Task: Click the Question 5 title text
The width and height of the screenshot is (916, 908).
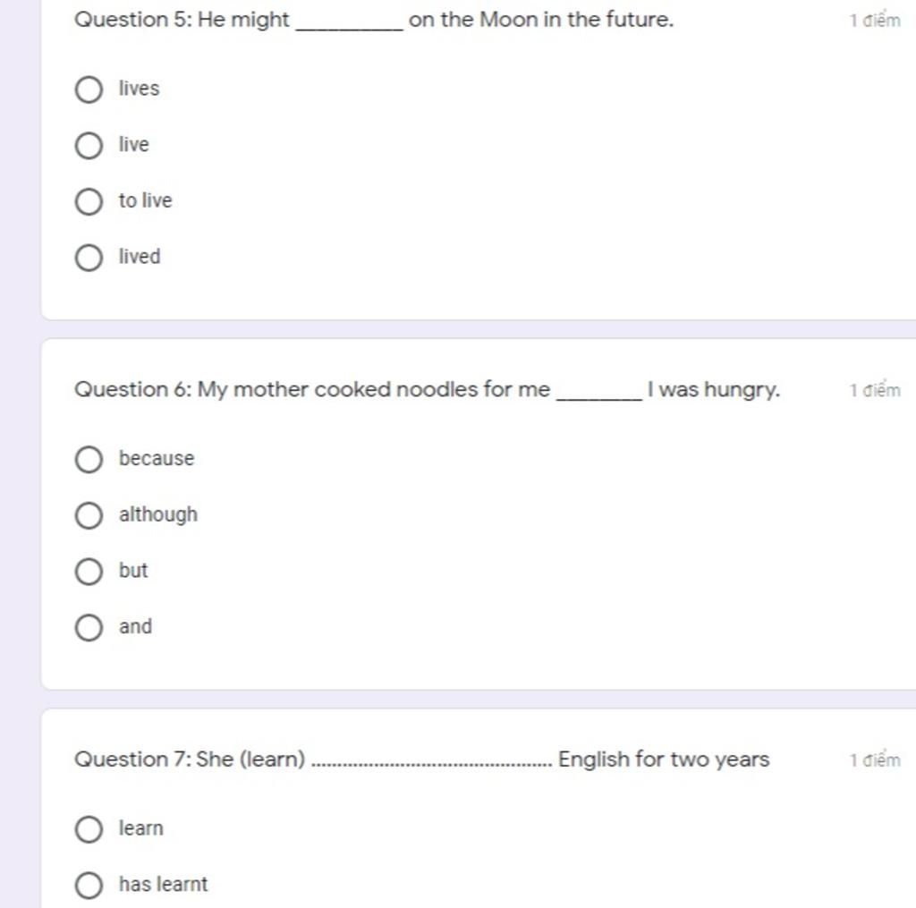Action: pyautogui.click(x=374, y=20)
